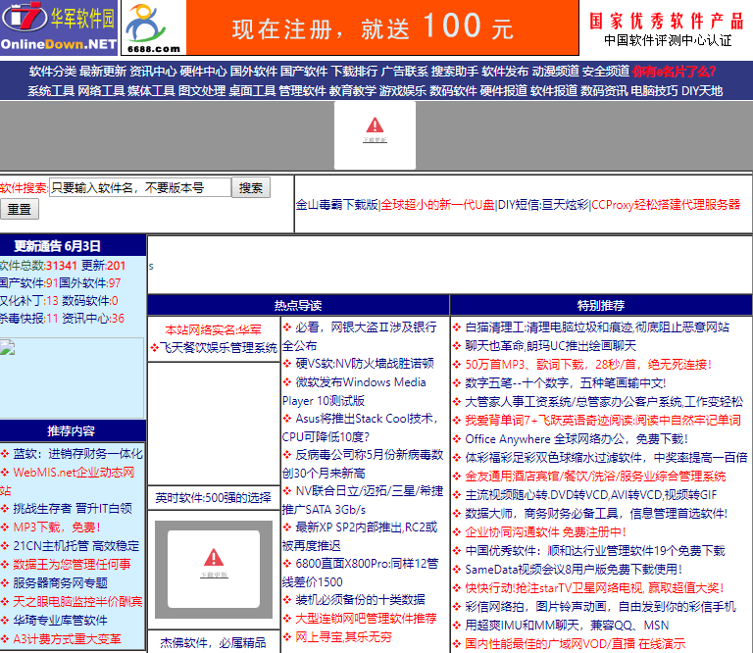Open 网络工具 category link
This screenshot has height=653, width=753.
[x=101, y=91]
